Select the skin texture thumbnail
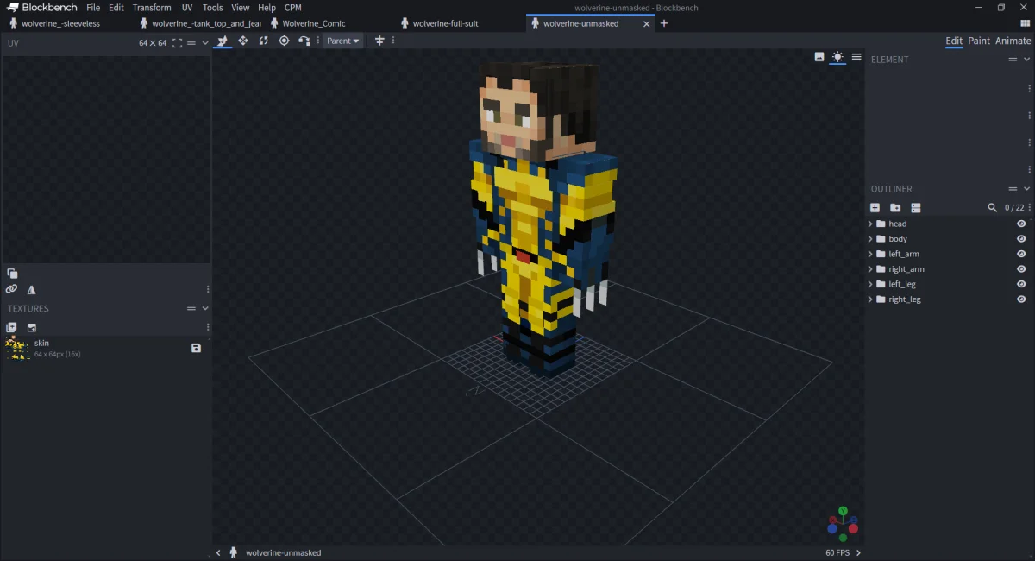This screenshot has width=1035, height=561. [x=16, y=348]
